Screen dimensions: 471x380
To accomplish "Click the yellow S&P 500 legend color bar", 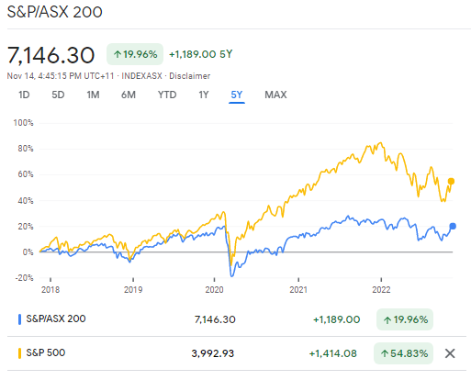I will [x=19, y=353].
